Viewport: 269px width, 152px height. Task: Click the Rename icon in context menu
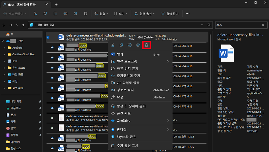[129, 45]
